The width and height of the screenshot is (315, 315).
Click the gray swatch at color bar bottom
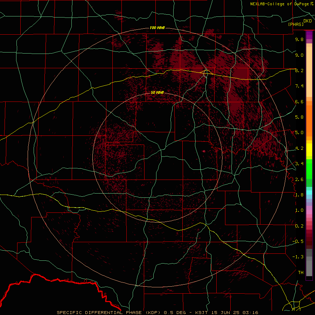coord(309,268)
